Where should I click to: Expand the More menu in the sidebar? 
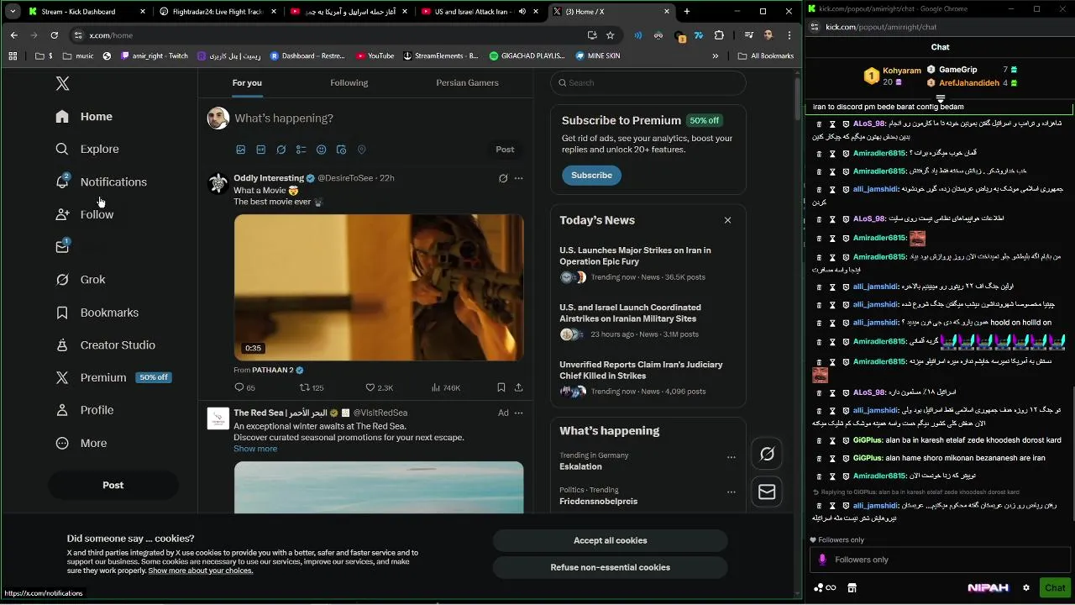tap(81, 443)
